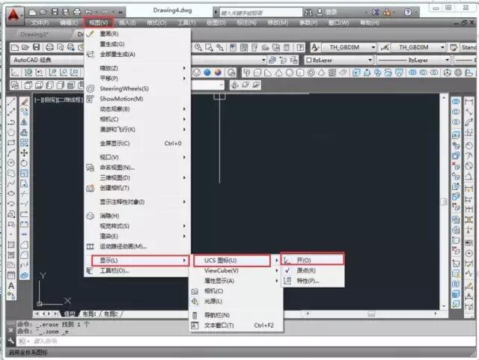479x360 pixels.
Task: Click the Open icon in the quick access toolbar
Action: (x=43, y=12)
